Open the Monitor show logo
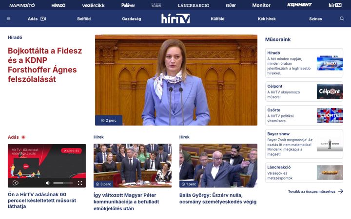351x219 pixels. [x=261, y=5]
